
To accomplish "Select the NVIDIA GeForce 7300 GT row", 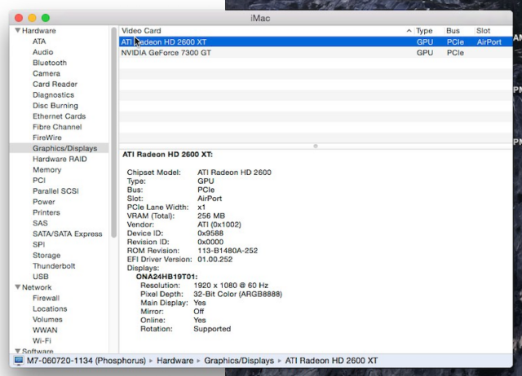I will point(316,52).
